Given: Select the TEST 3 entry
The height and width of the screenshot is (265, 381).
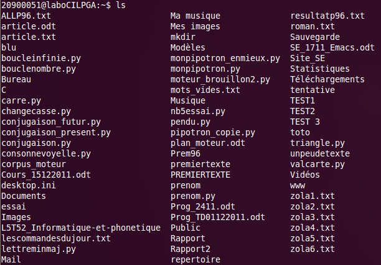Looking at the screenshot, I should (305, 122).
